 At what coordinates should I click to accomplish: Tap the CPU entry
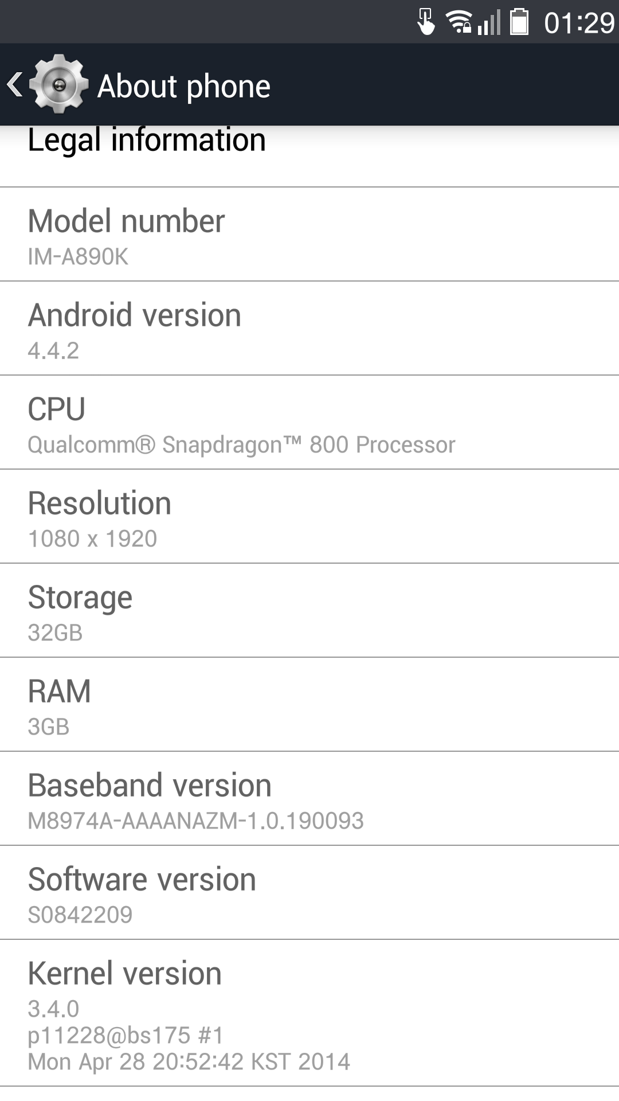point(309,423)
